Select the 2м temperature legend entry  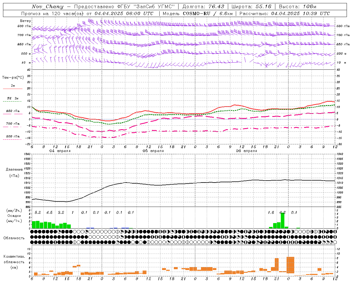point(13,86)
